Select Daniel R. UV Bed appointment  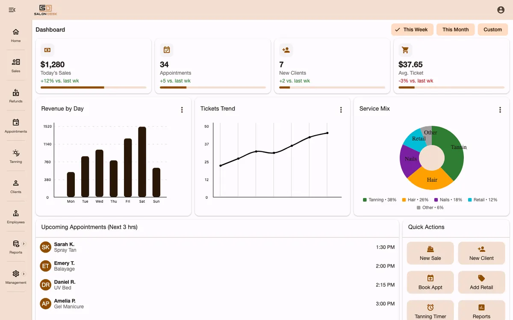217,285
